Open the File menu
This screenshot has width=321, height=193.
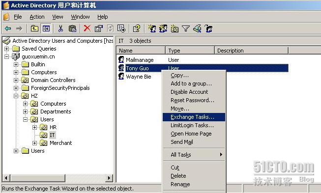coord(18,17)
